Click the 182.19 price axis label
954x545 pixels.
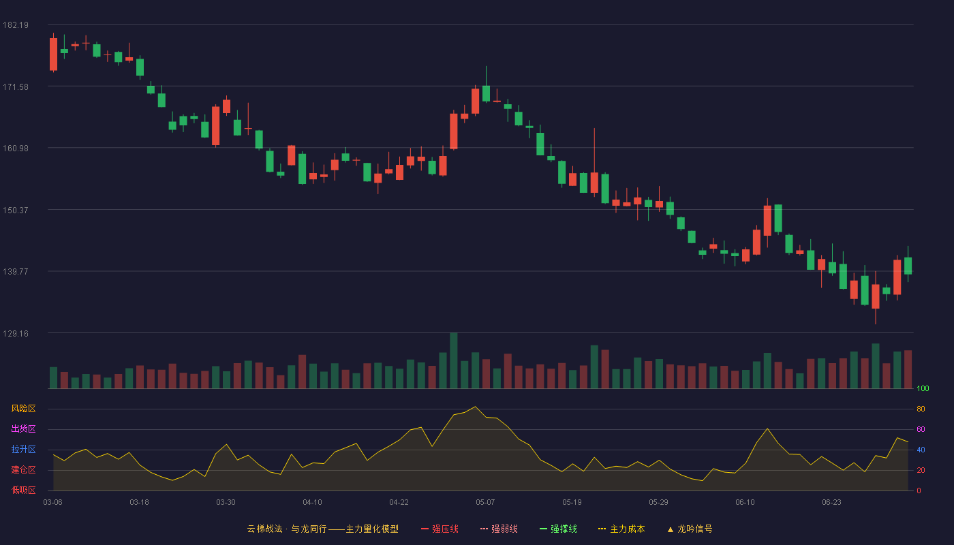[x=16, y=25]
